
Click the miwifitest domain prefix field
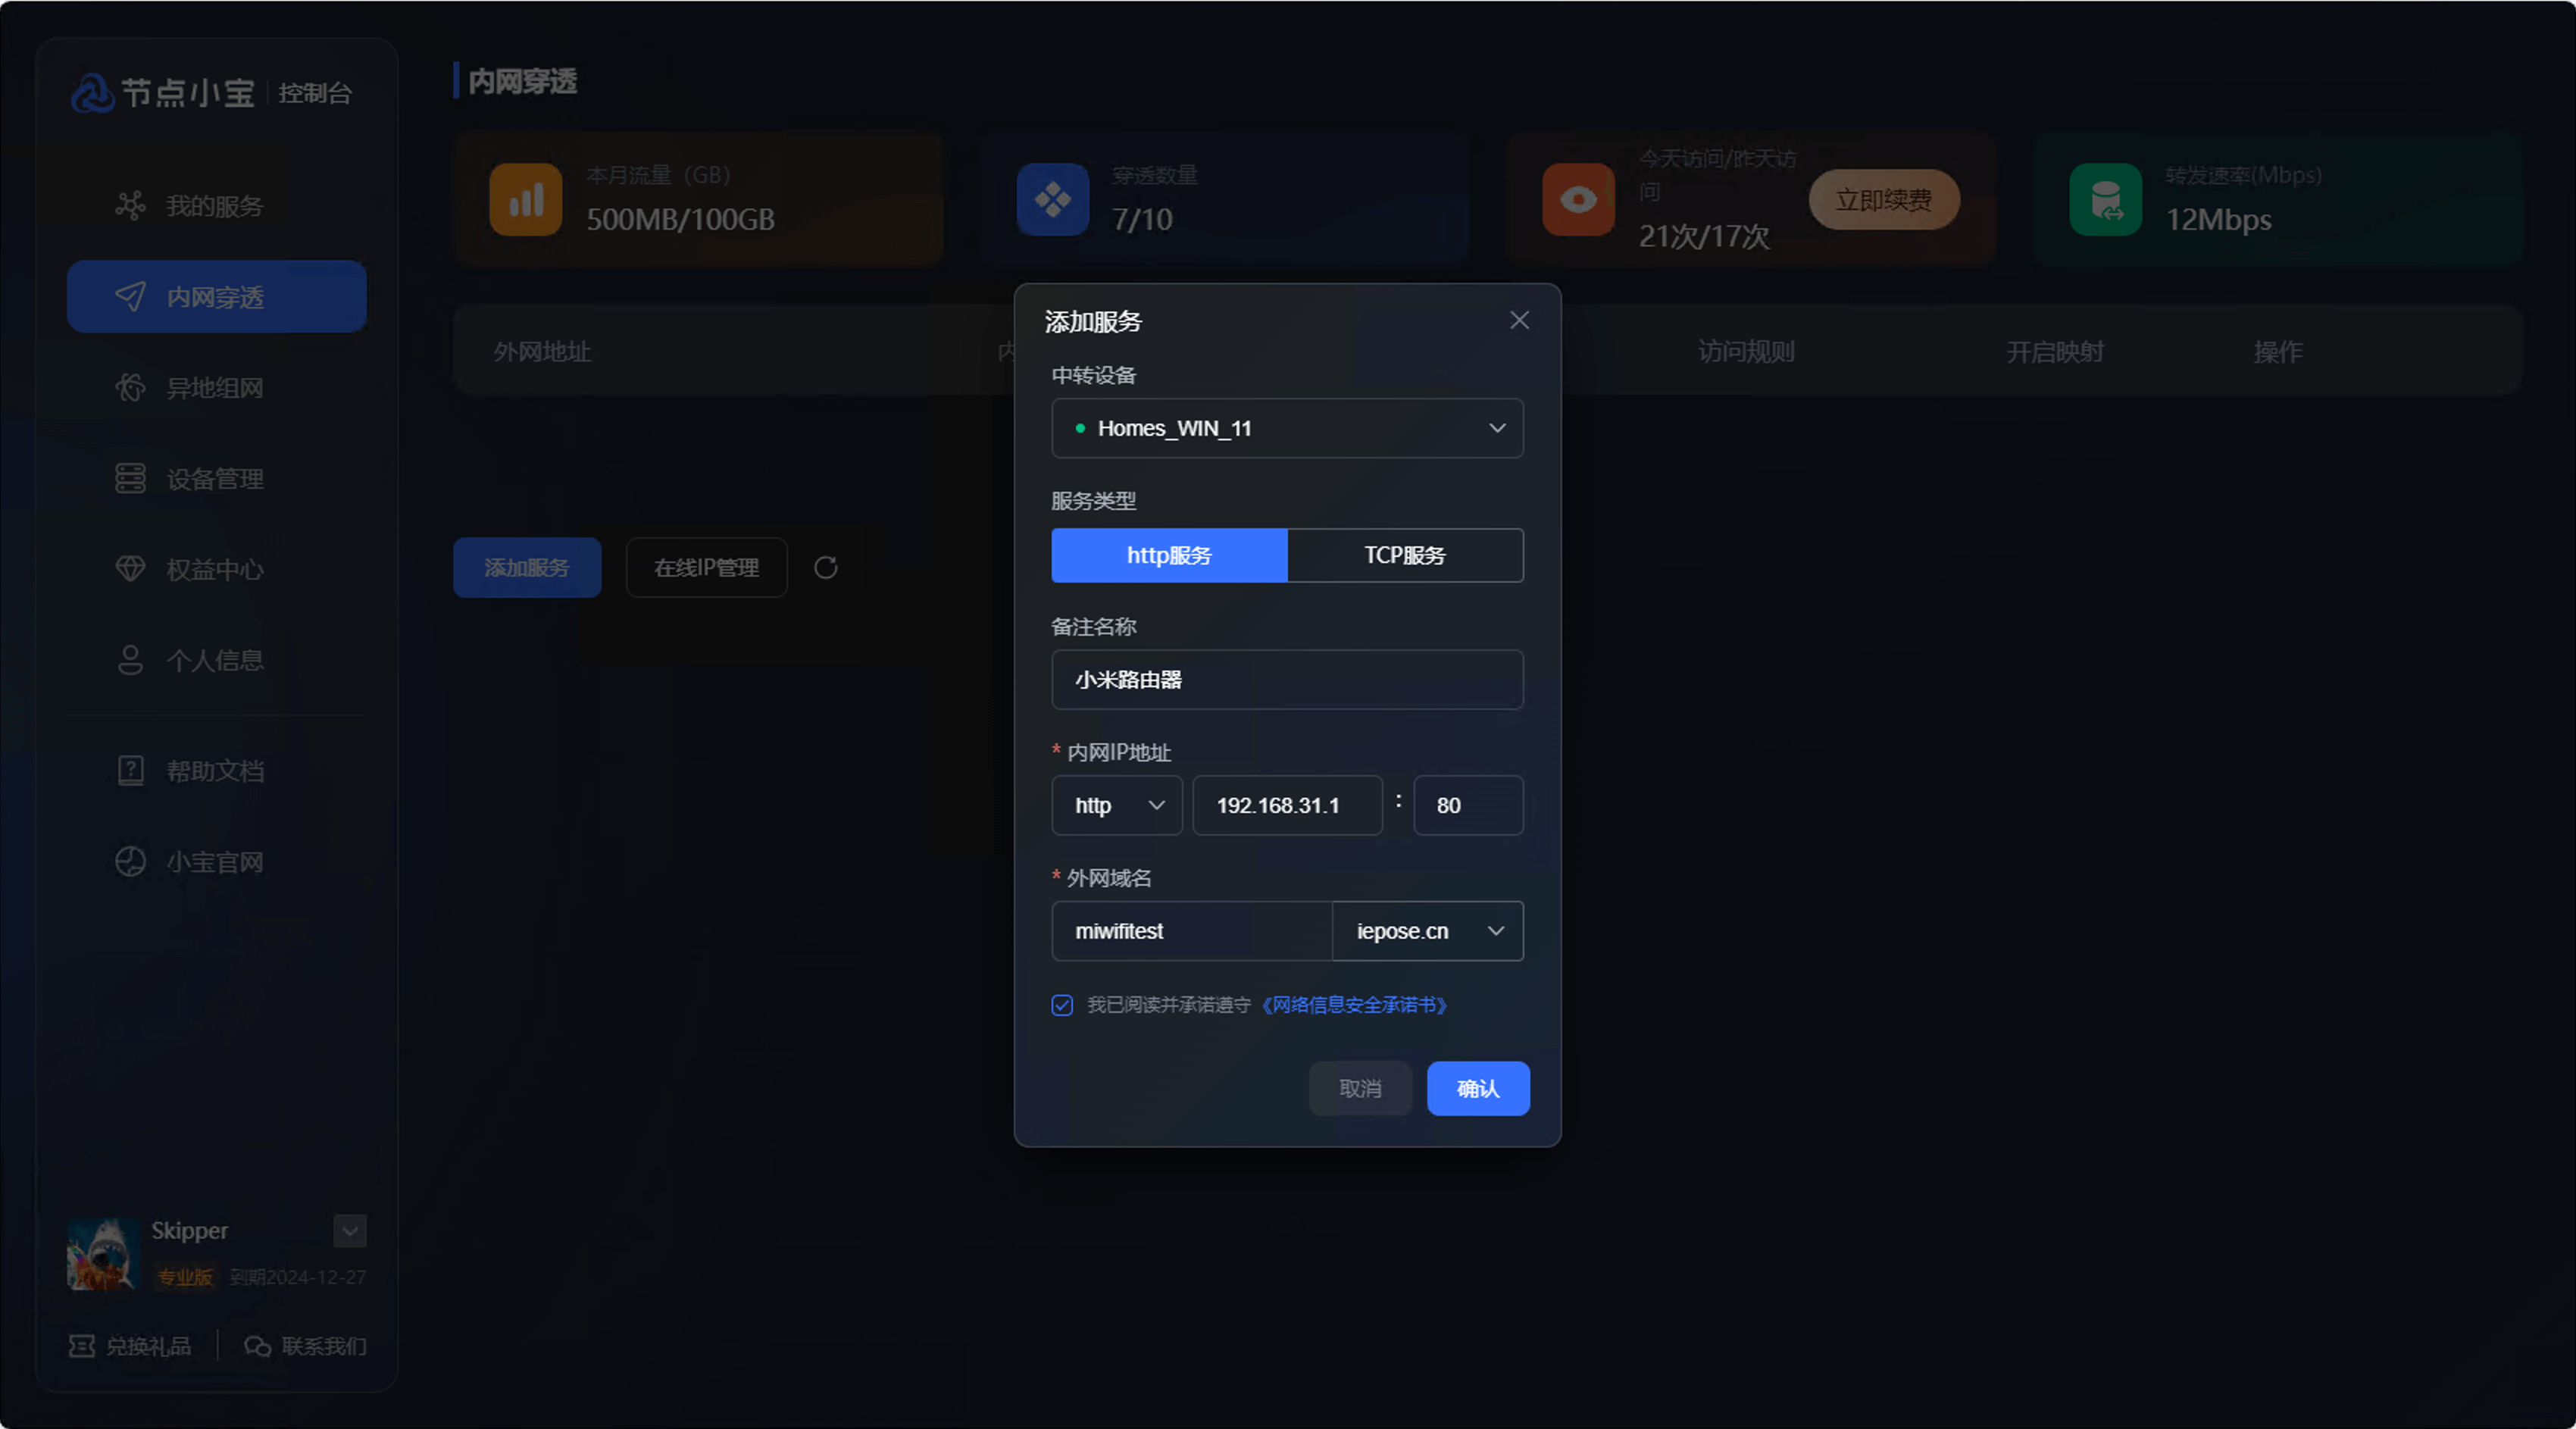coord(1192,932)
